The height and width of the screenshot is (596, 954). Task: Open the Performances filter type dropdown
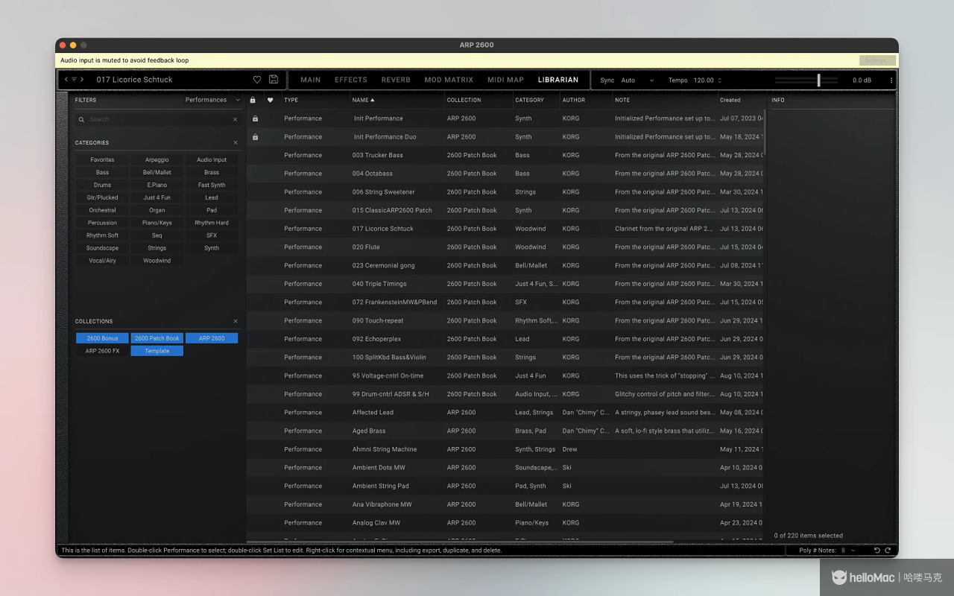tap(212, 100)
